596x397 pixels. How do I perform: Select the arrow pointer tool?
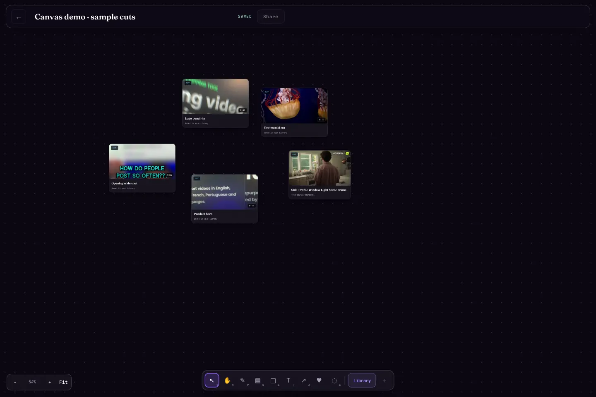tap(212, 380)
